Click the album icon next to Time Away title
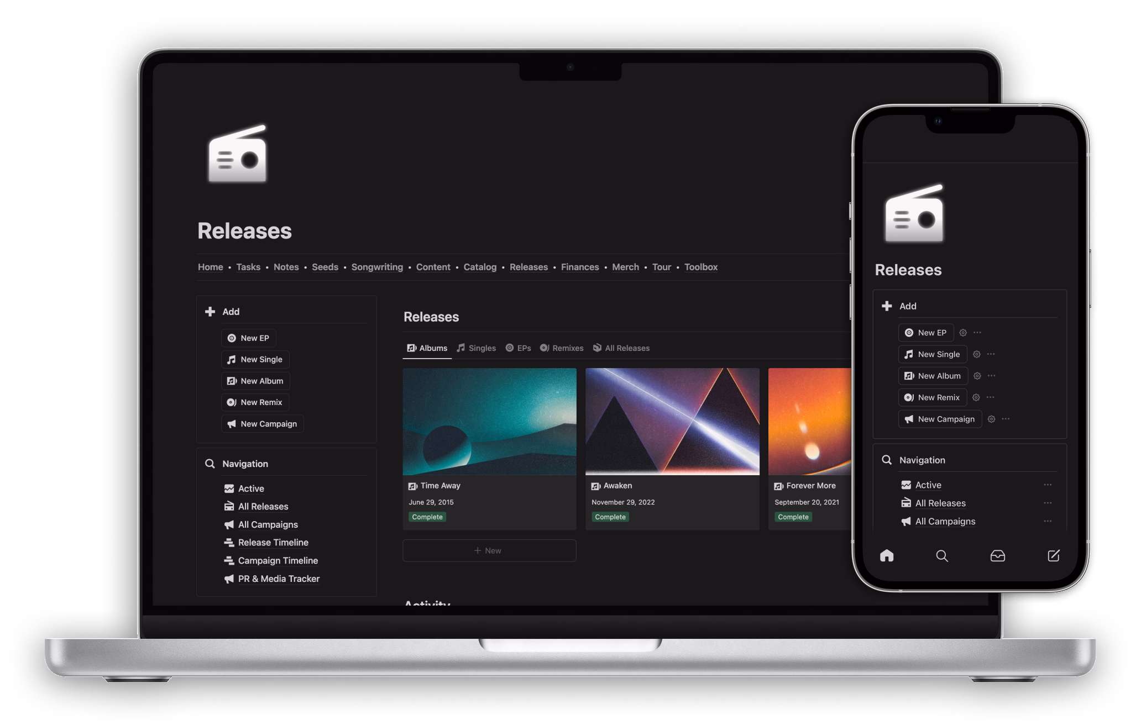The width and height of the screenshot is (1141, 725). tap(413, 486)
